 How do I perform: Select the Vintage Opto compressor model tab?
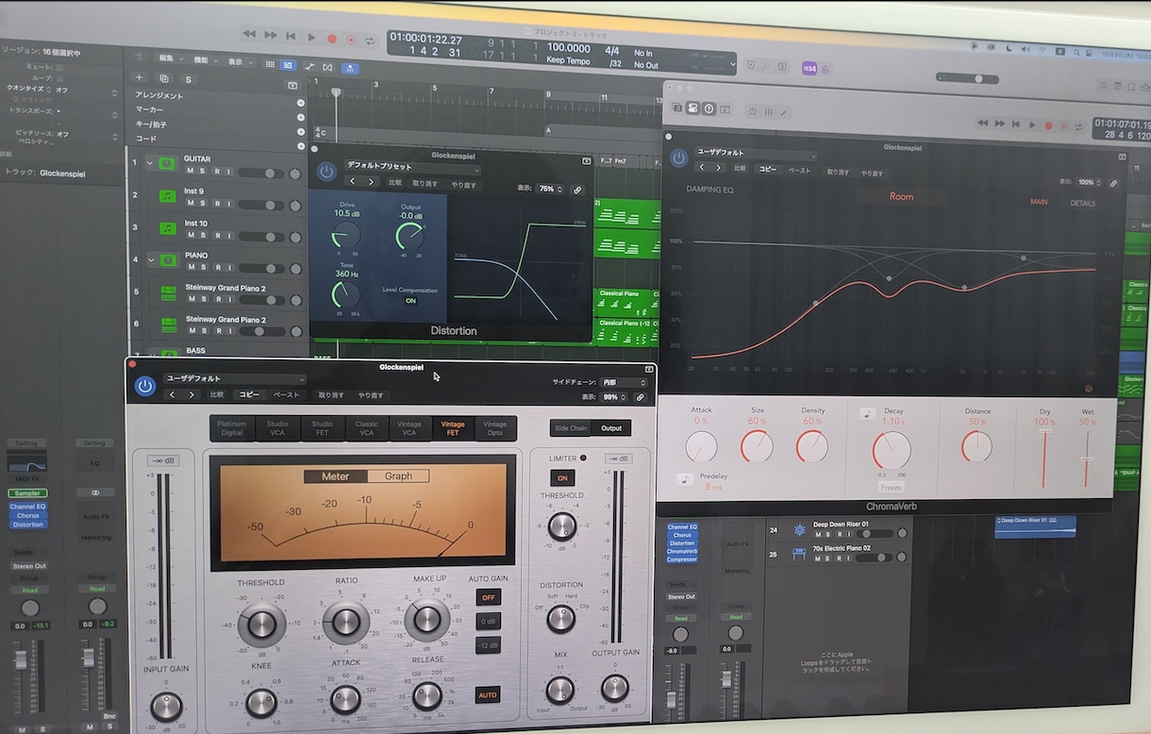(x=495, y=429)
